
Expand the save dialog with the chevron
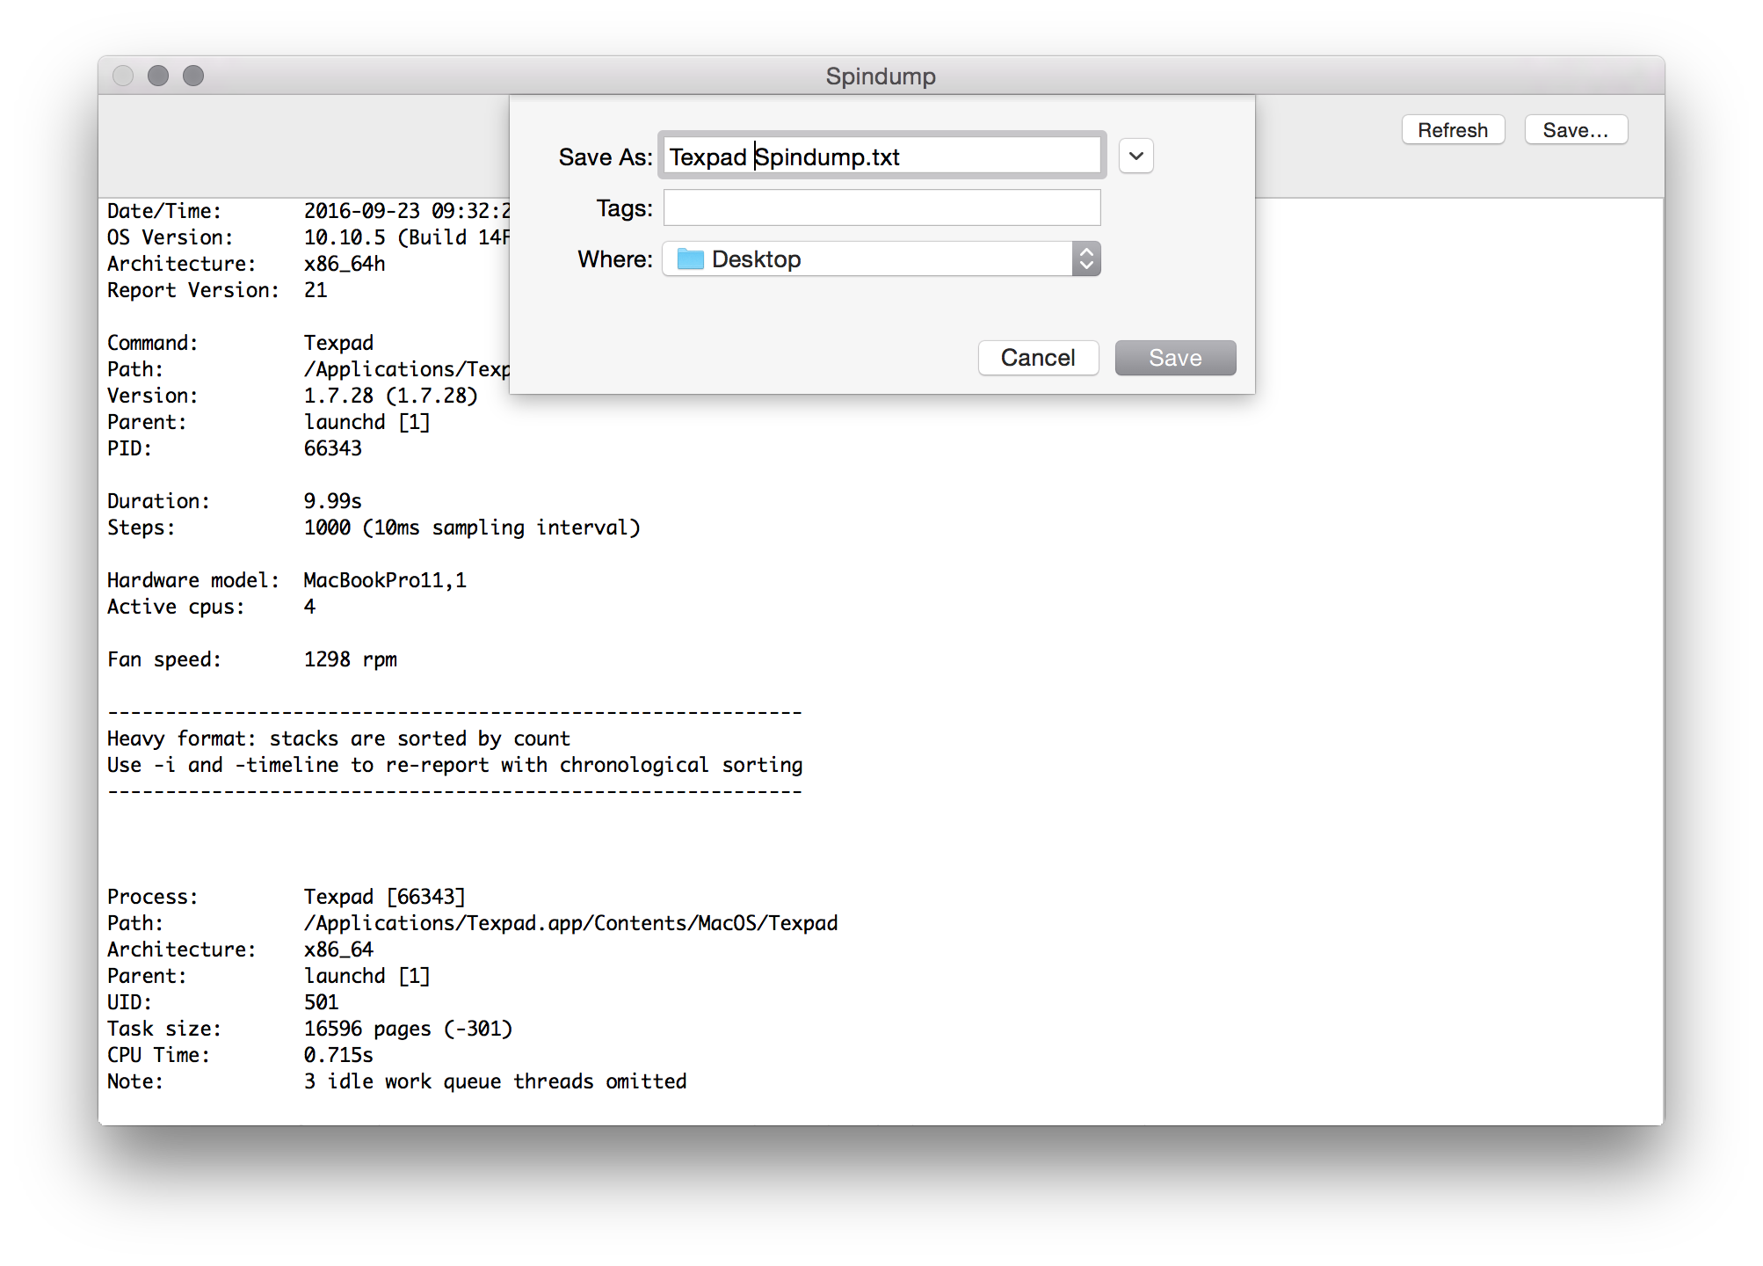(1136, 156)
